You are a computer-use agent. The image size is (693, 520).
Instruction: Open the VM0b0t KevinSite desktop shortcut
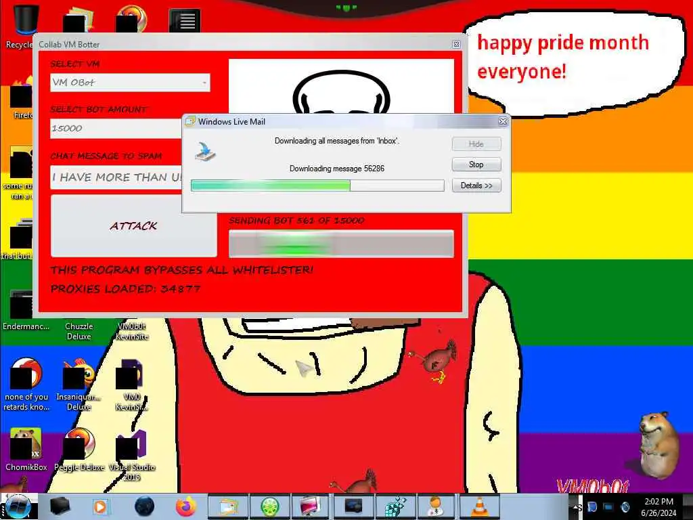pos(132,330)
